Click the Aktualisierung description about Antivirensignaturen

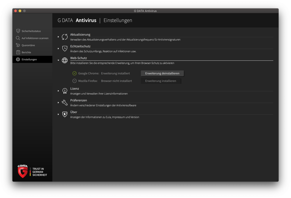(125, 40)
